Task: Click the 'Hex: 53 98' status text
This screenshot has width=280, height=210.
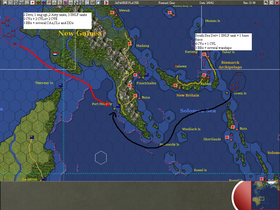Action: (x=249, y=3)
